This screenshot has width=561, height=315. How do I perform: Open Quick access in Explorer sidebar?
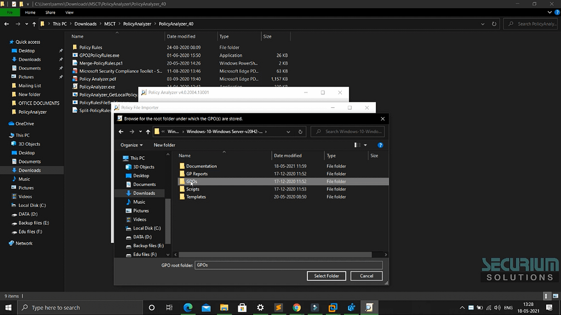[x=27, y=42]
